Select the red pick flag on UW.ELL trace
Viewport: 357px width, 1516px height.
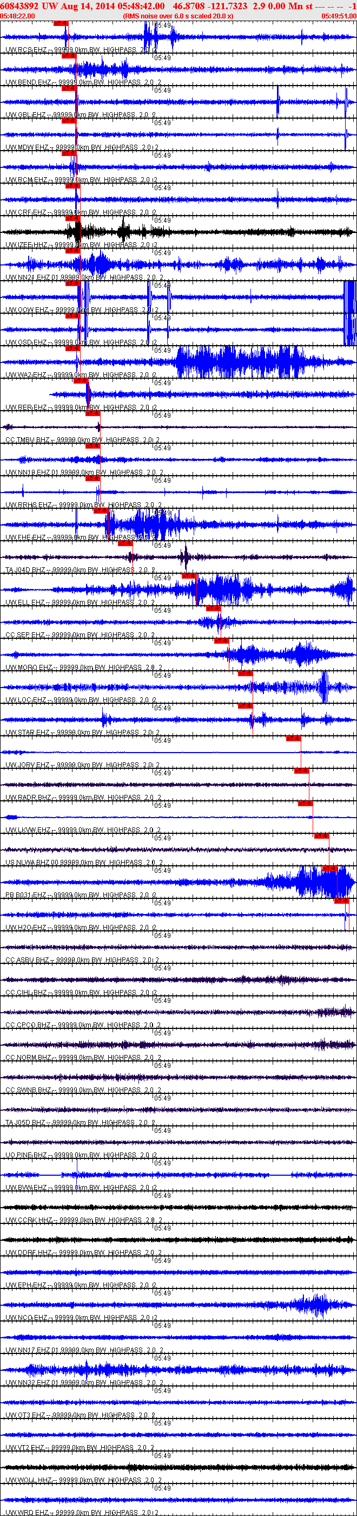coord(188,575)
